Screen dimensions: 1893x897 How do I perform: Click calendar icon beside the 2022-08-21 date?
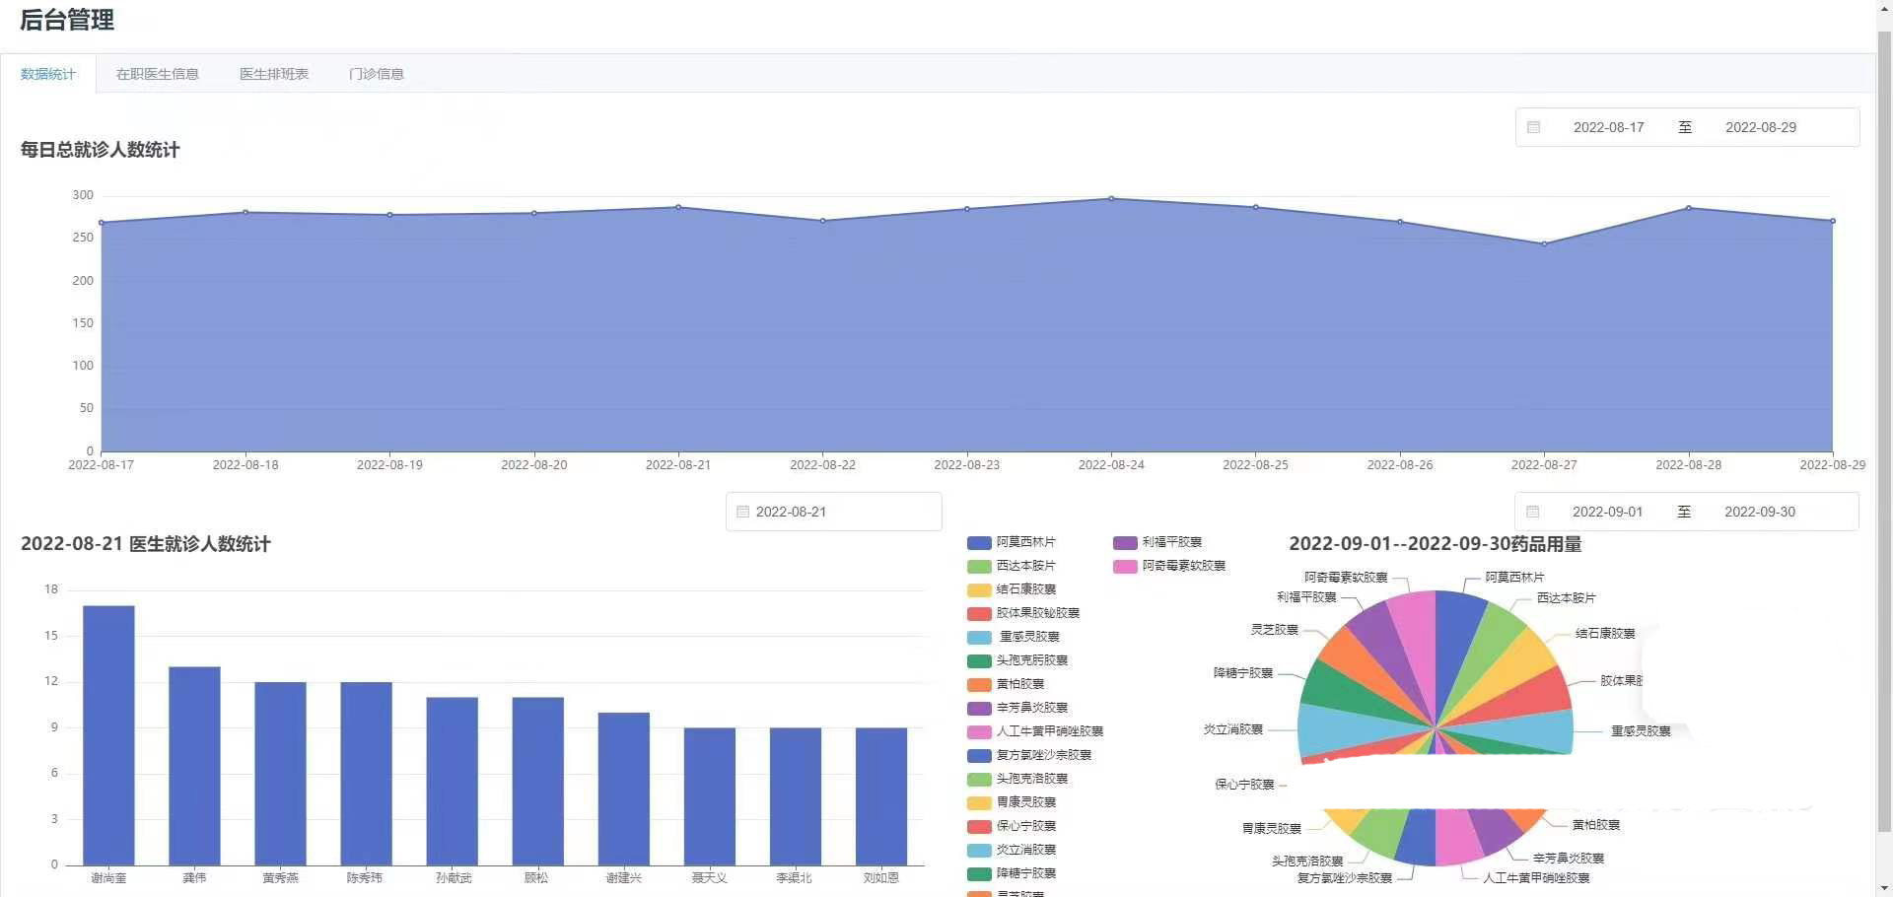[x=743, y=512]
